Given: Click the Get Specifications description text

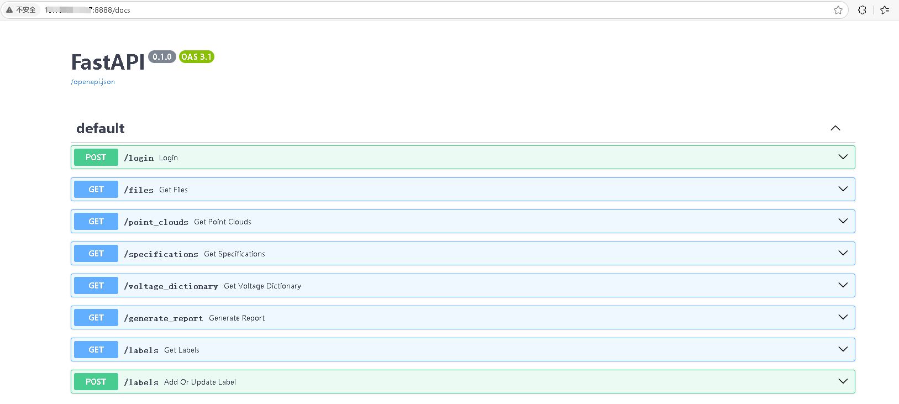Looking at the screenshot, I should point(234,254).
